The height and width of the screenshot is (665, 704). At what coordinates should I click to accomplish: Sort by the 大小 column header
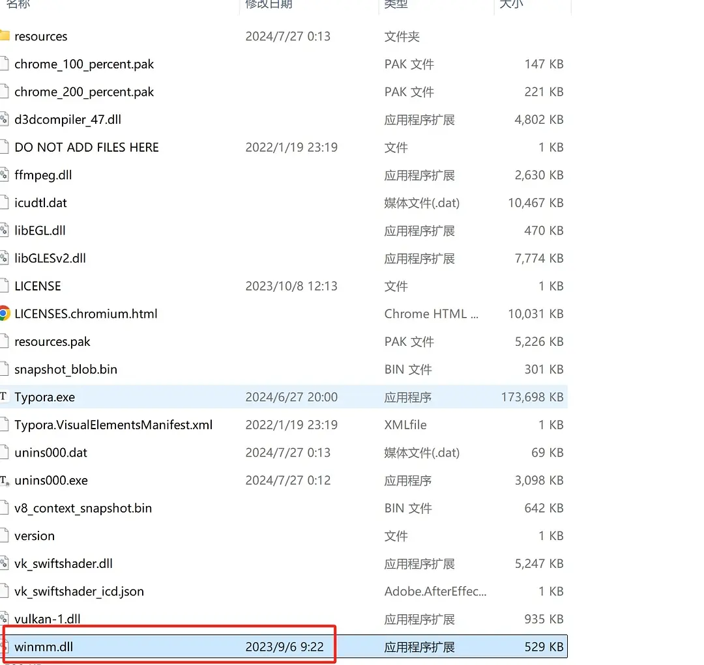click(x=511, y=5)
